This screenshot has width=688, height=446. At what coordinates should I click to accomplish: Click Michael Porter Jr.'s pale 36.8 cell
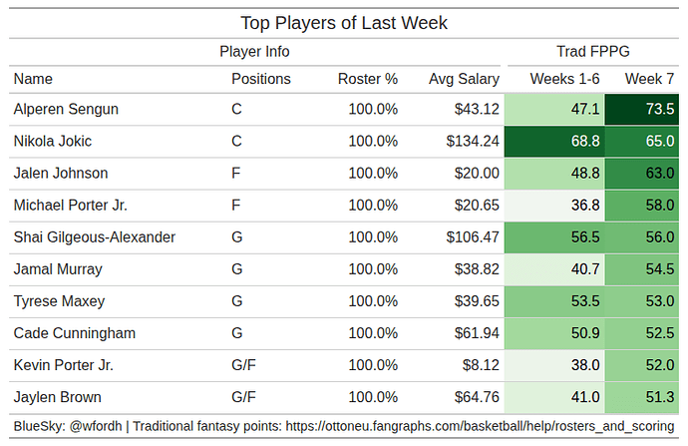(x=554, y=206)
